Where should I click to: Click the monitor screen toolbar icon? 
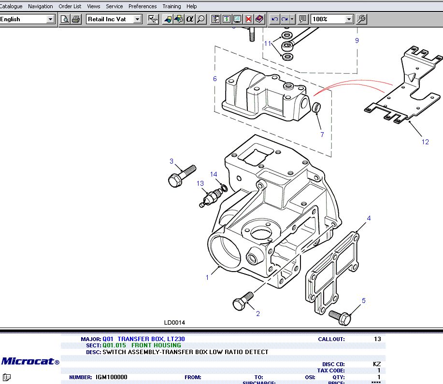pos(237,19)
